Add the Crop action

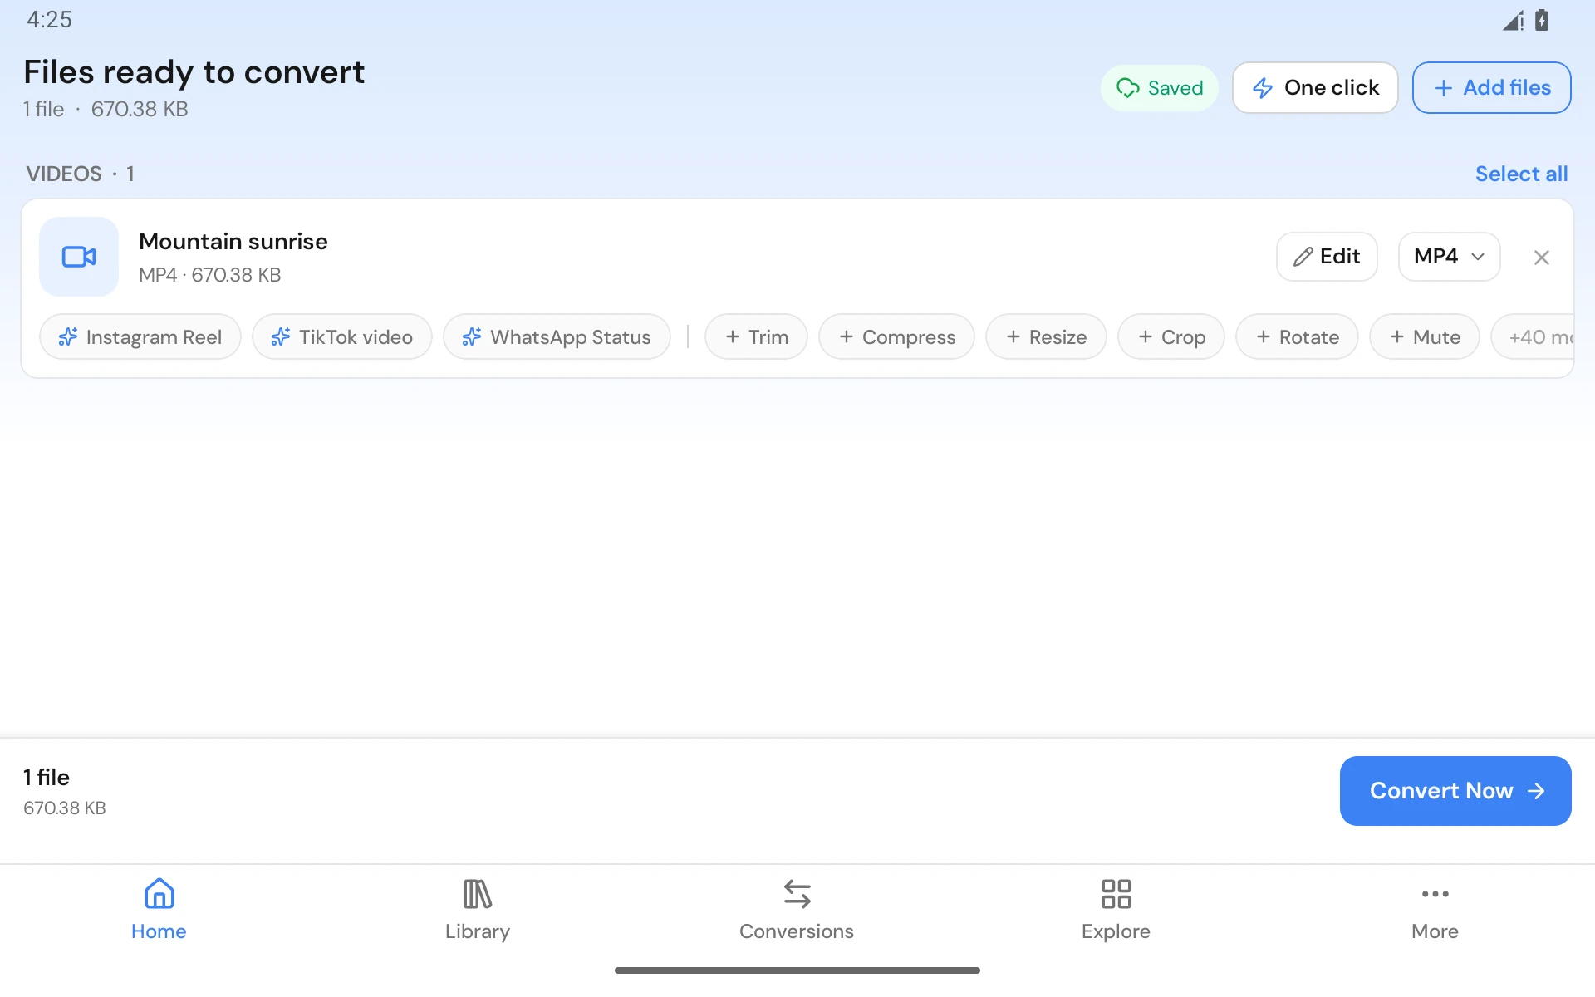pyautogui.click(x=1171, y=336)
